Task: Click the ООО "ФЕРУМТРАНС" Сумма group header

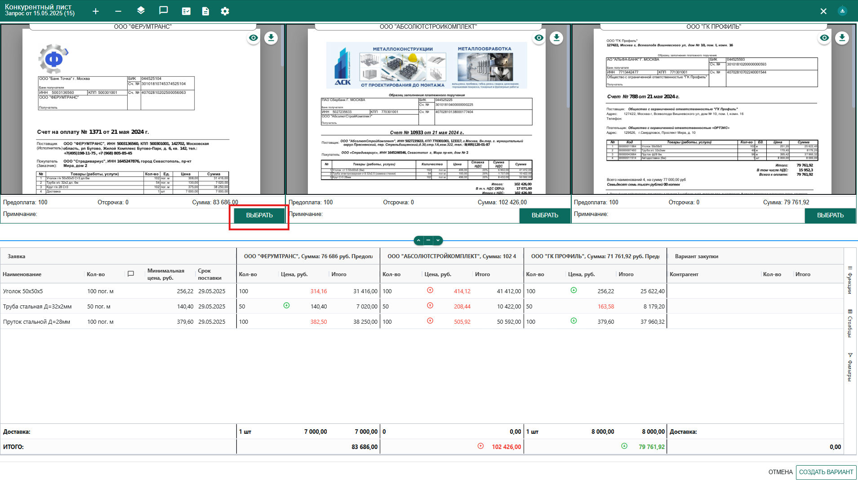Action: (x=308, y=256)
